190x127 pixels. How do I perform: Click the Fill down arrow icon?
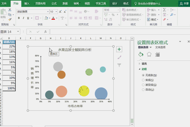pos(164,15)
